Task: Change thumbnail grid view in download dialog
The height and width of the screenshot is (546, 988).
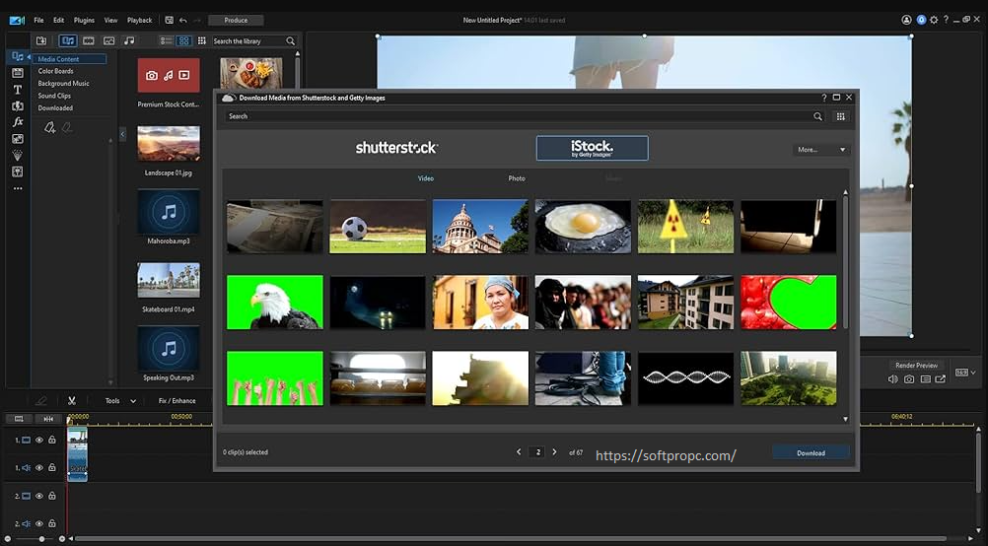Action: coord(840,116)
